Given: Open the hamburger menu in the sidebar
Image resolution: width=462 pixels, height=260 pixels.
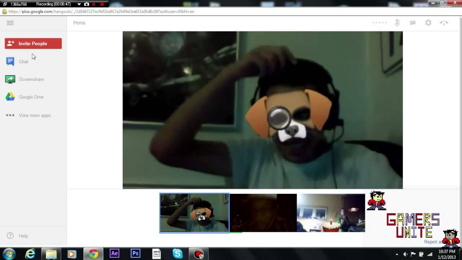Looking at the screenshot, I should point(10,23).
